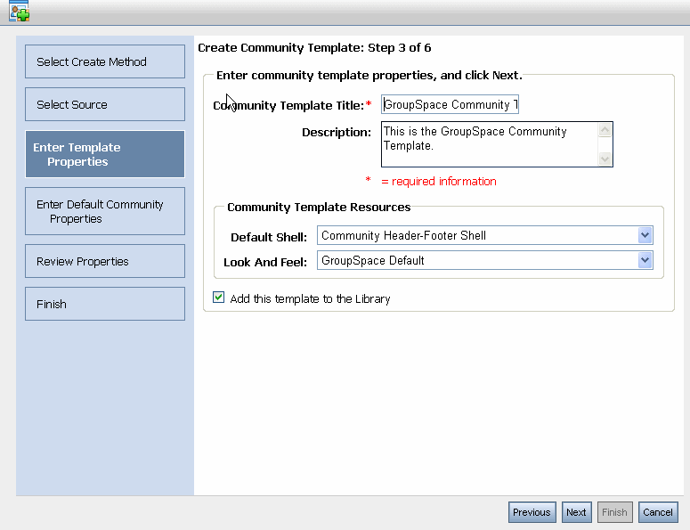Click 'Enter community template properties' instruction text
690x530 pixels.
tap(369, 76)
